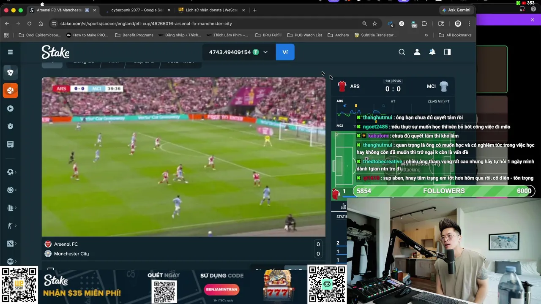The height and width of the screenshot is (304, 541).
Task: Click ARS team label in scoreboard widget
Action: [355, 87]
